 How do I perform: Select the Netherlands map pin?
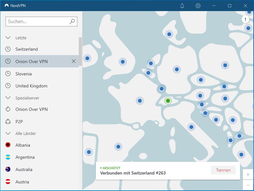click(151, 63)
